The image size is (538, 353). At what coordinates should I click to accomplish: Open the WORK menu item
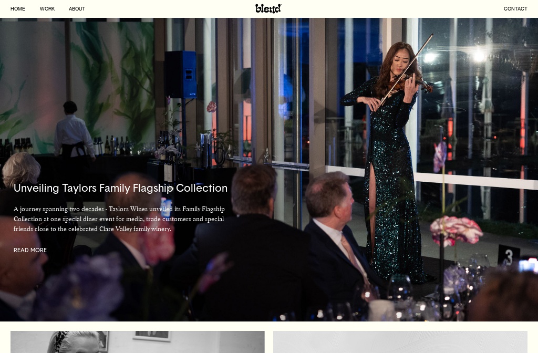47,8
